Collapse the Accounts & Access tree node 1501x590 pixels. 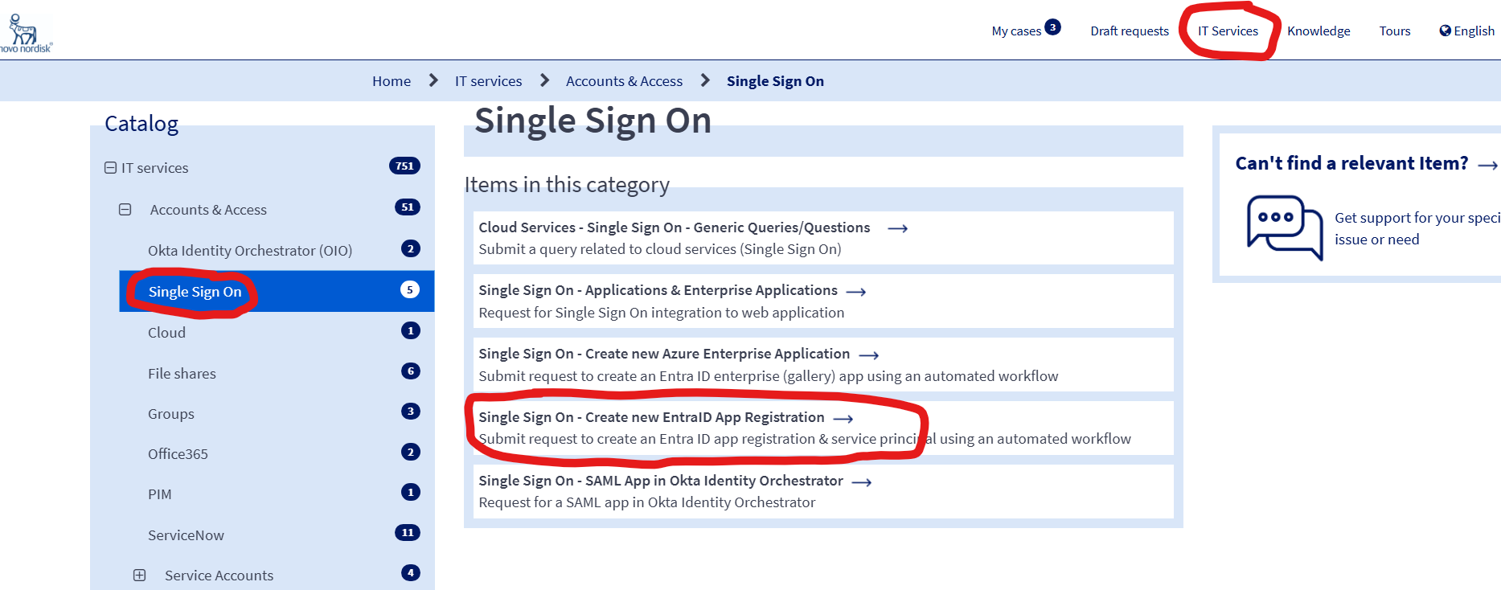pyautogui.click(x=125, y=210)
